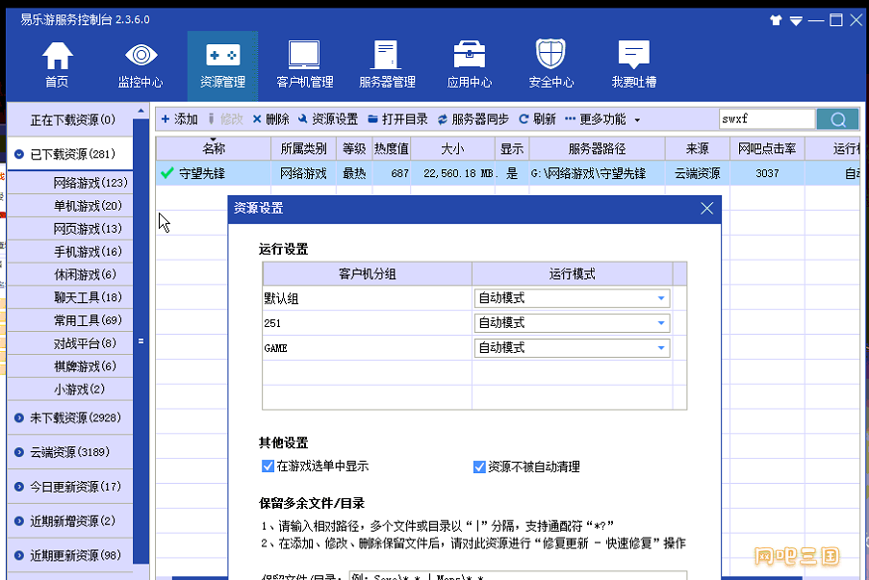
Task: Click the 添加 plus toolbar button
Action: [179, 119]
